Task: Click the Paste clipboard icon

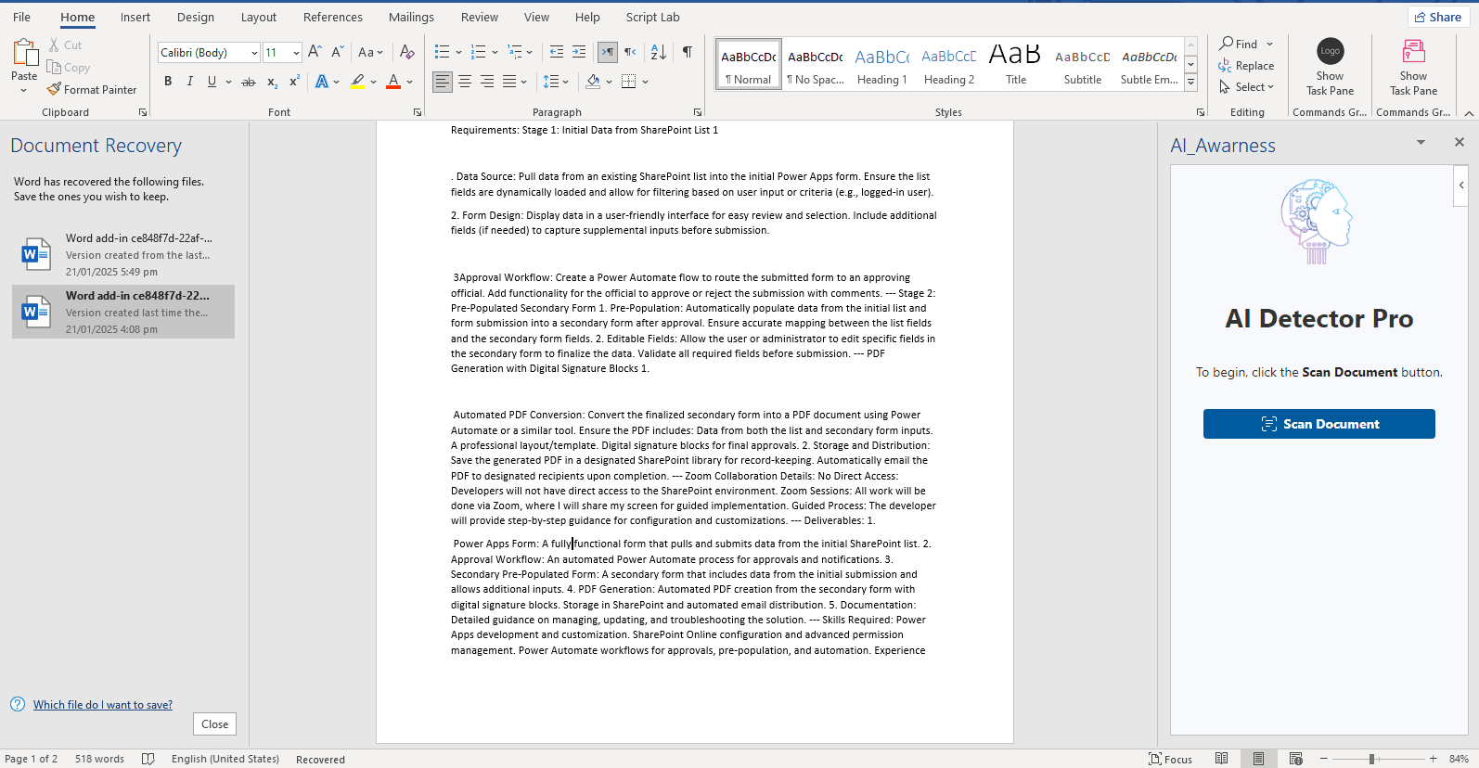Action: pyautogui.click(x=24, y=52)
